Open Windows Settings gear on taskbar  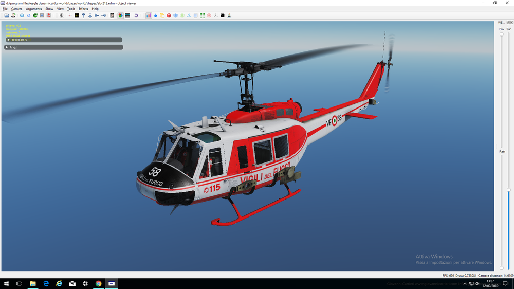tap(85, 284)
